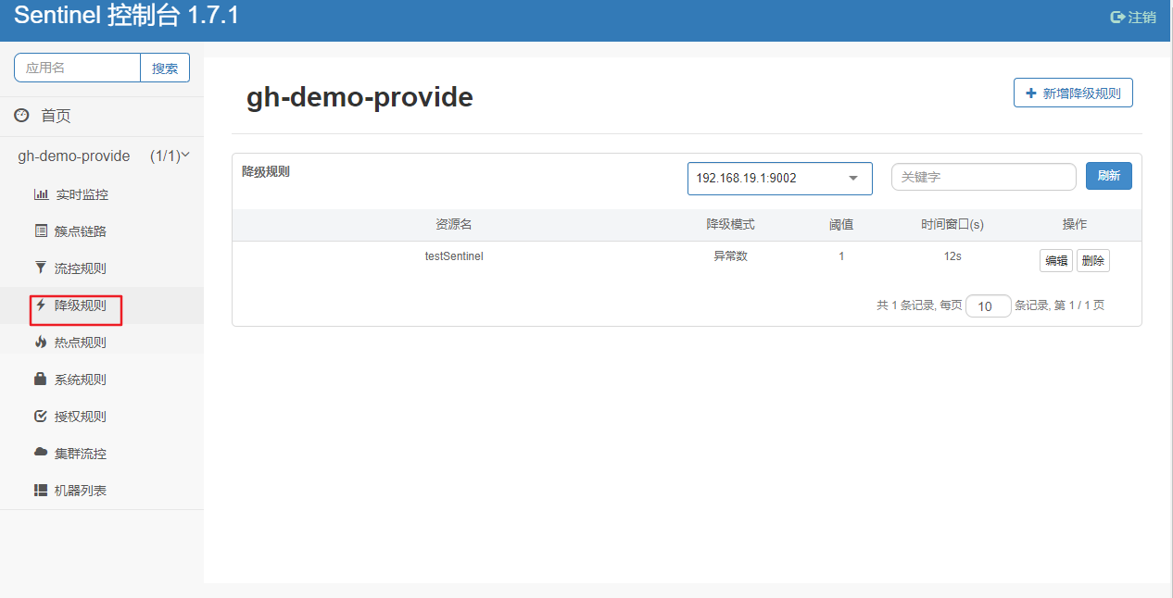Click 新增降级规则 button

tap(1073, 93)
